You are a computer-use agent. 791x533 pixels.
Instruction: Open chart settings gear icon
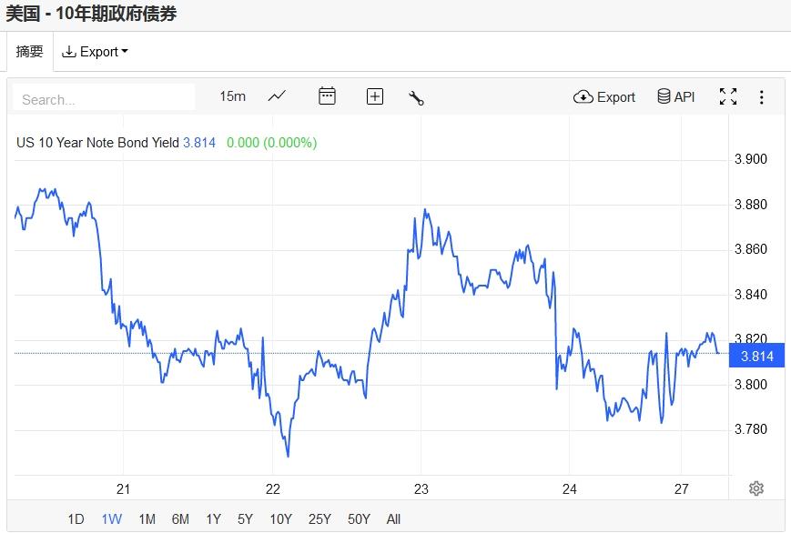pos(756,488)
